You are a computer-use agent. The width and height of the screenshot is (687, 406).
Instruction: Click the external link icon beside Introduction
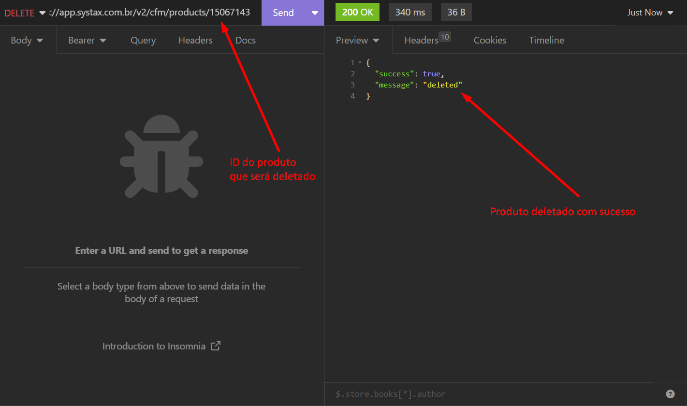(x=216, y=346)
